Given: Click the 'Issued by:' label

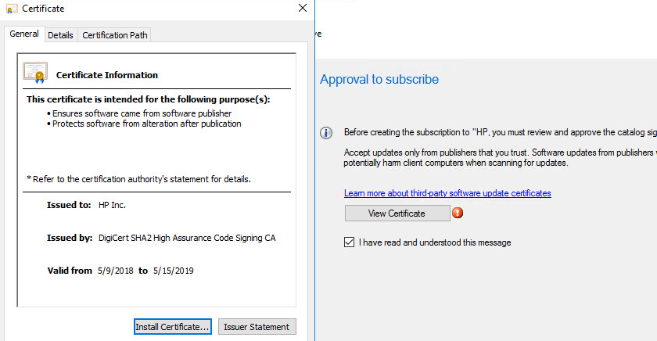Looking at the screenshot, I should click(x=70, y=238).
